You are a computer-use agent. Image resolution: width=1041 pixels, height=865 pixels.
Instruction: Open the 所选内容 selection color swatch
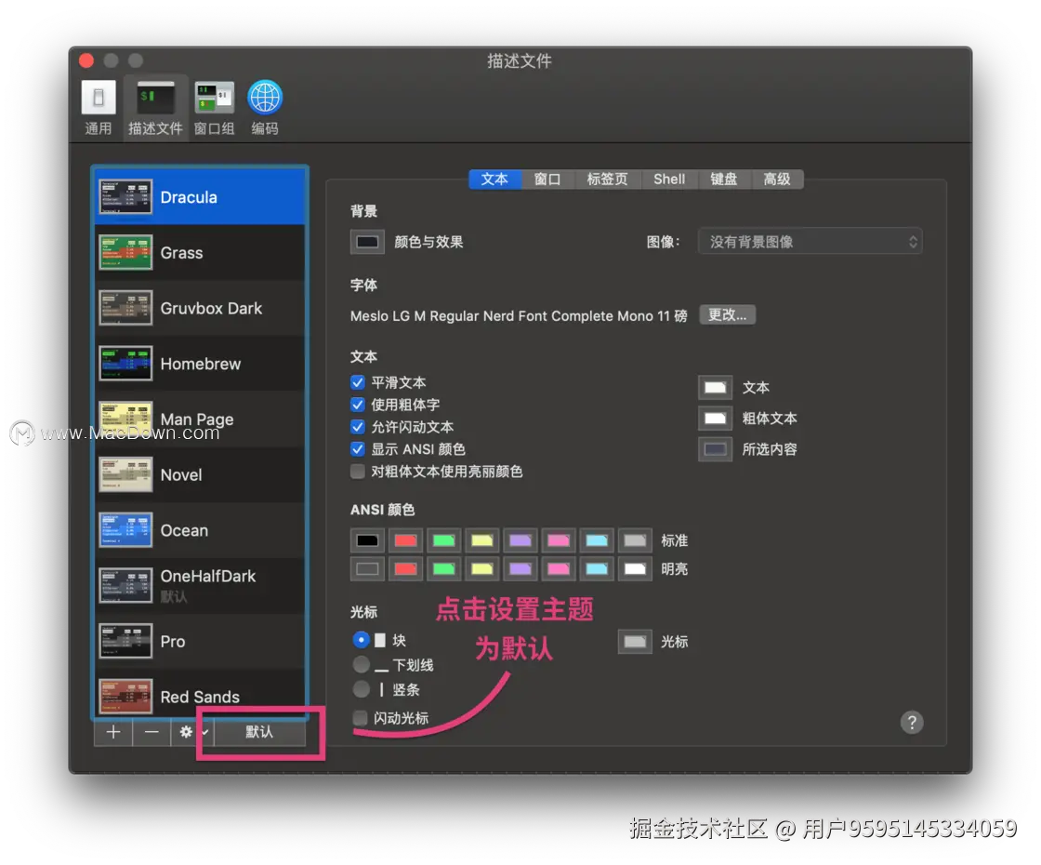click(x=715, y=449)
